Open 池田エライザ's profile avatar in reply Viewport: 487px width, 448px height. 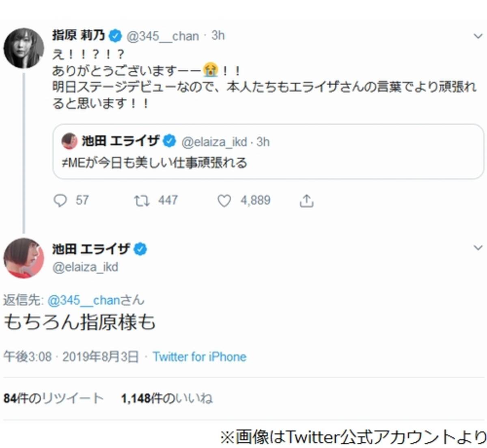[24, 258]
